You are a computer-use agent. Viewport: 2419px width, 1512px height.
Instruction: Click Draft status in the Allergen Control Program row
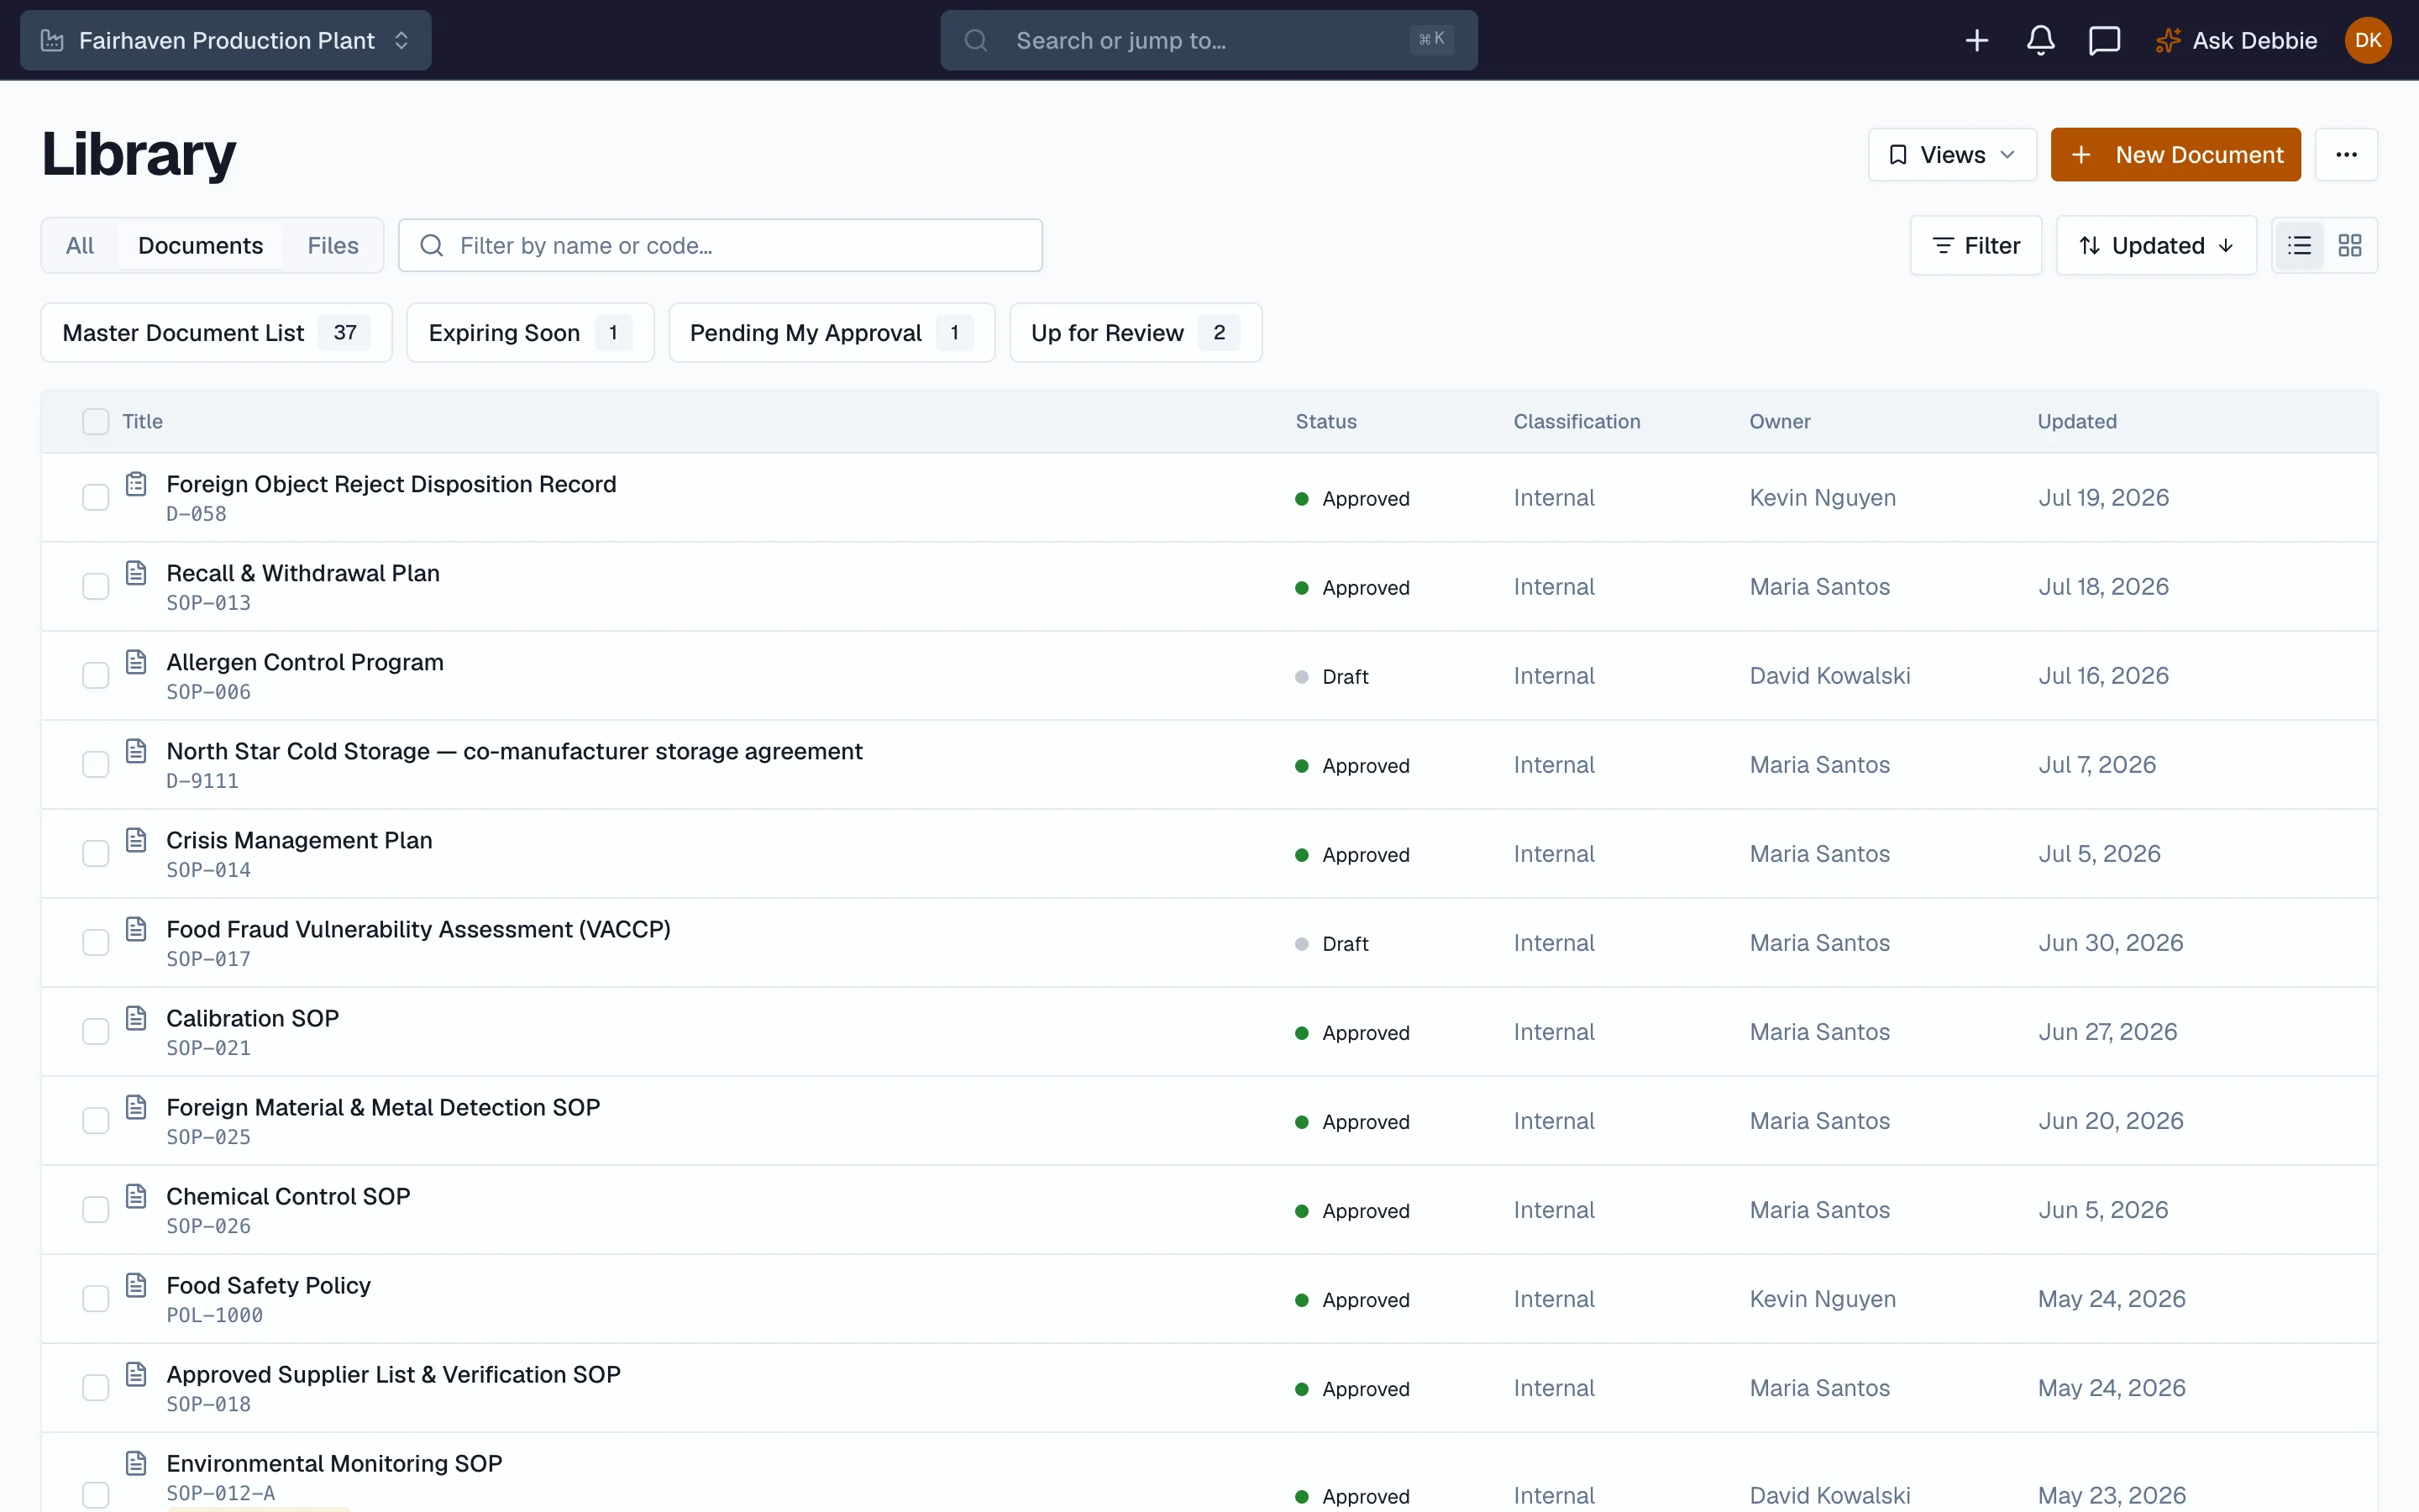coord(1332,676)
